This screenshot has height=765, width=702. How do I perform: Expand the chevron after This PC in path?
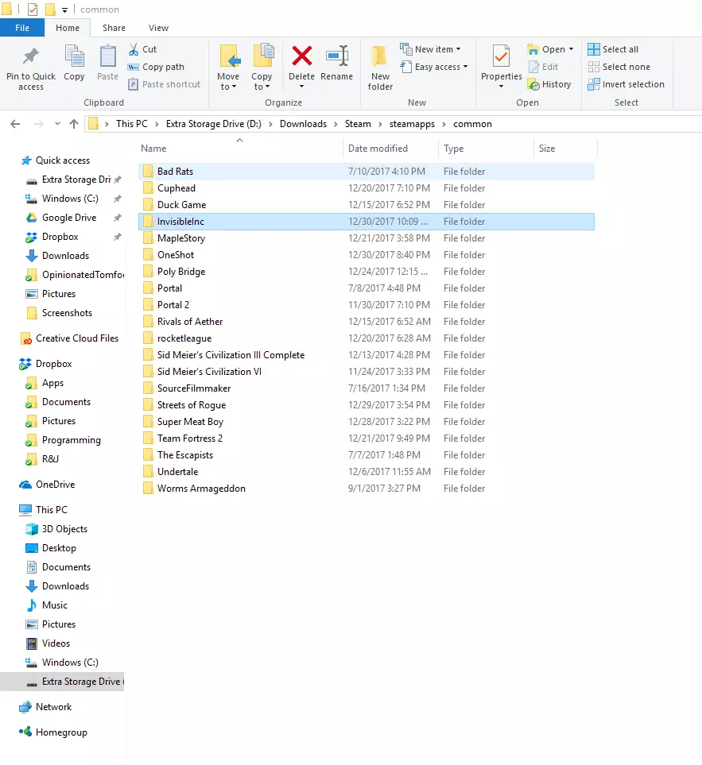coord(157,124)
